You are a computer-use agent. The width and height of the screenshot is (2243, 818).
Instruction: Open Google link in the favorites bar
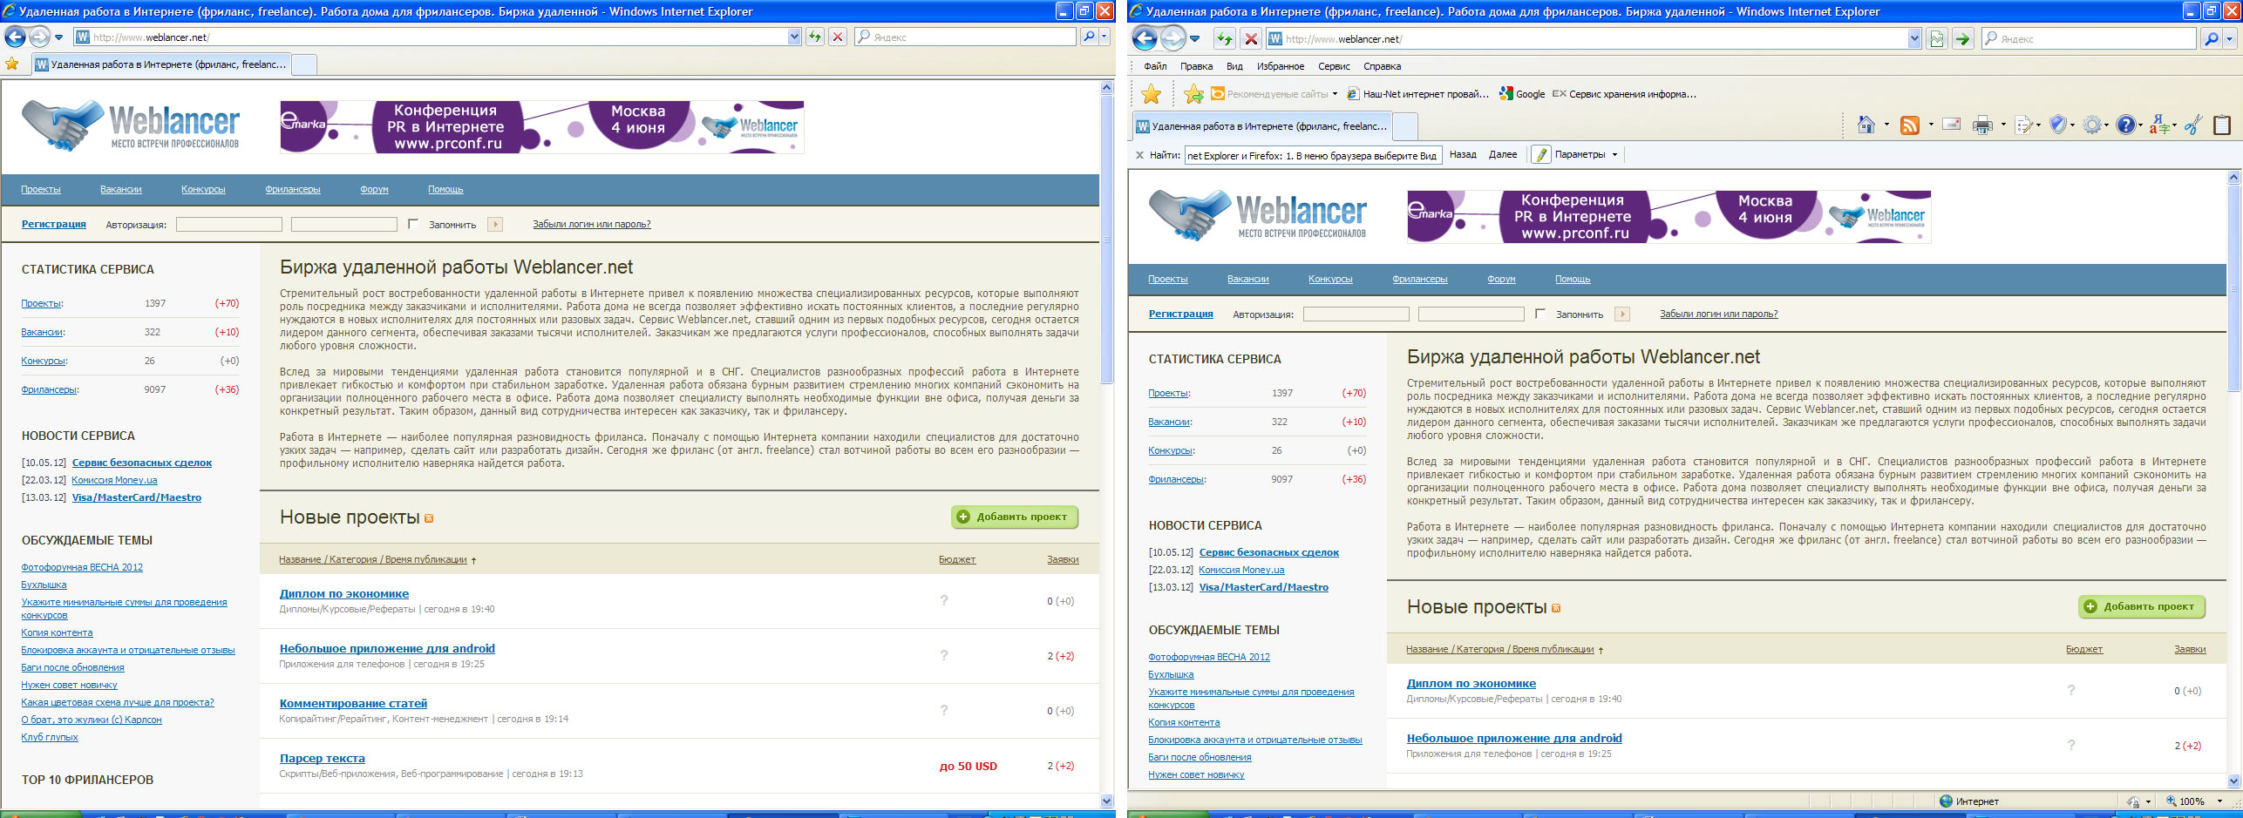point(1522,94)
